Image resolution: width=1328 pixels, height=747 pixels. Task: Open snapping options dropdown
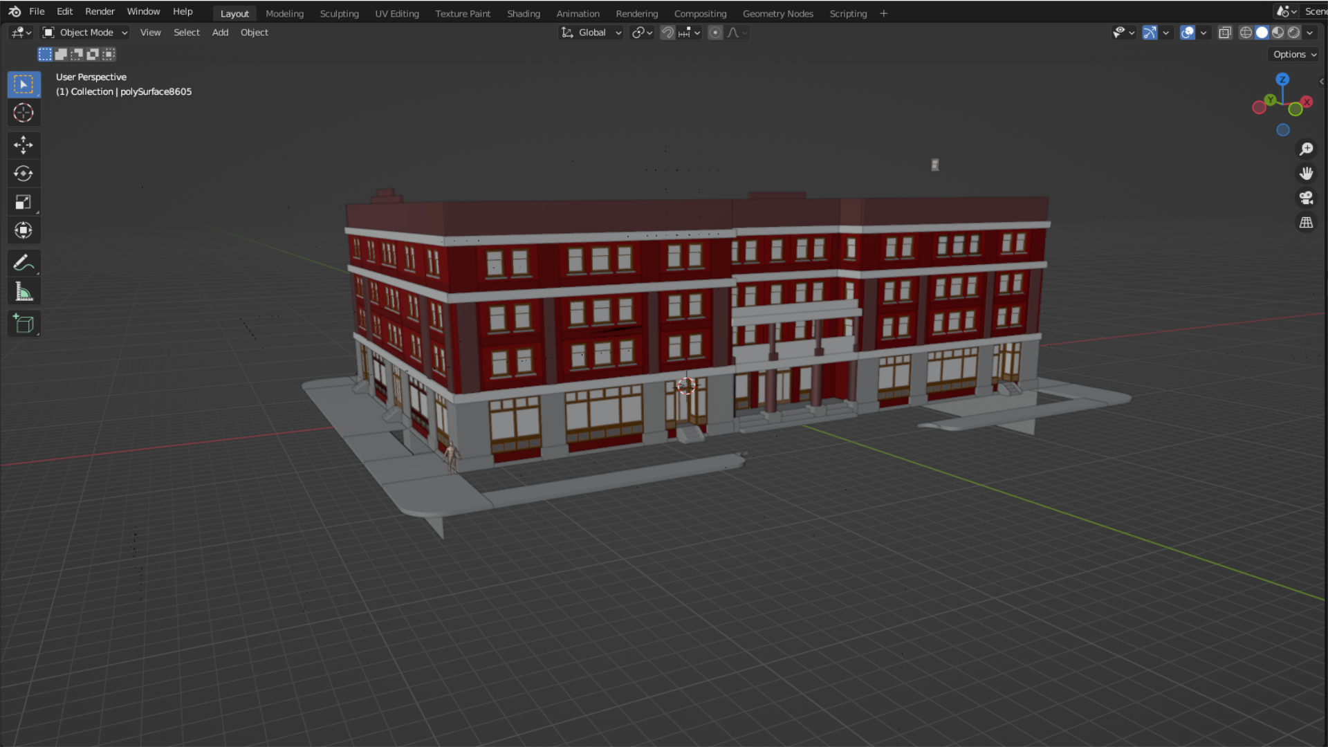(690, 33)
